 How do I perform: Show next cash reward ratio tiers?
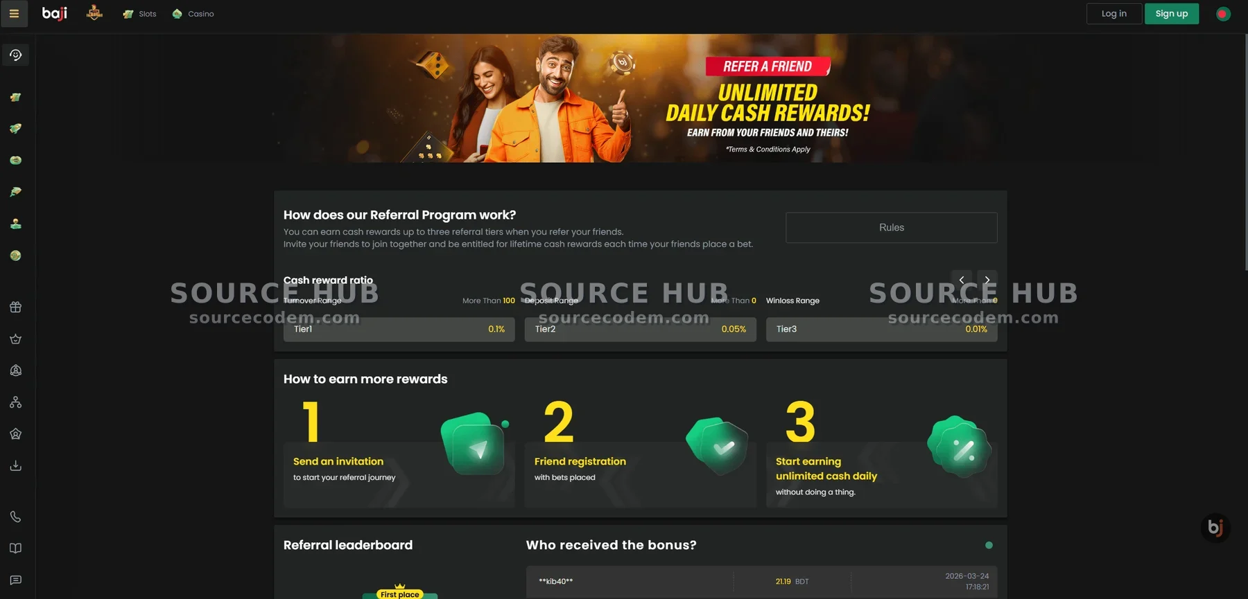click(987, 280)
